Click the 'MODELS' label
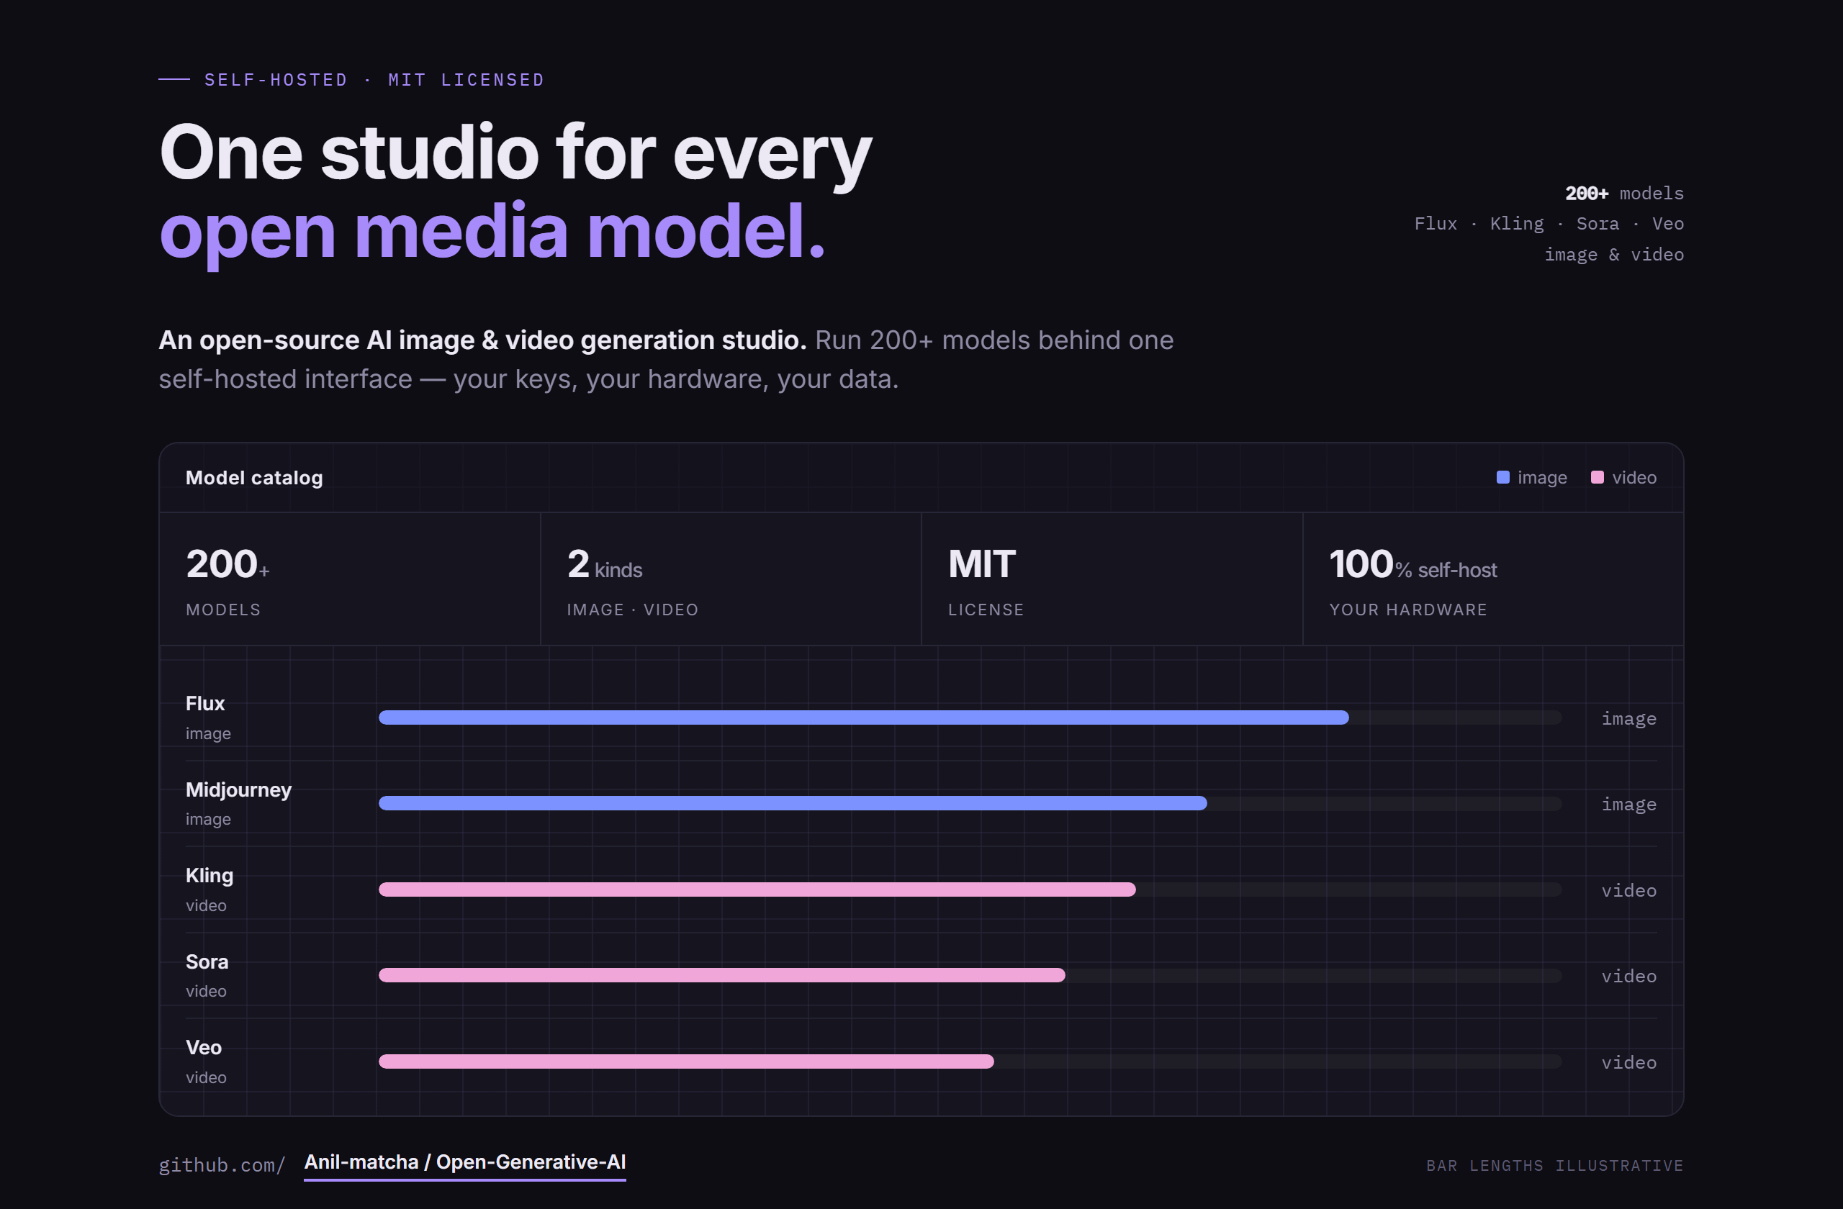The width and height of the screenshot is (1843, 1209). [223, 610]
